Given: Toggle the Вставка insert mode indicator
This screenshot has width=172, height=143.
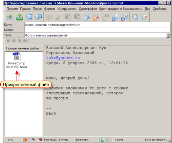Looking at the screenshot, I should (x=82, y=140).
